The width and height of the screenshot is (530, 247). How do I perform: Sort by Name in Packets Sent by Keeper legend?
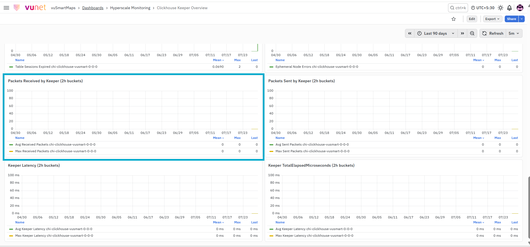pos(280,138)
